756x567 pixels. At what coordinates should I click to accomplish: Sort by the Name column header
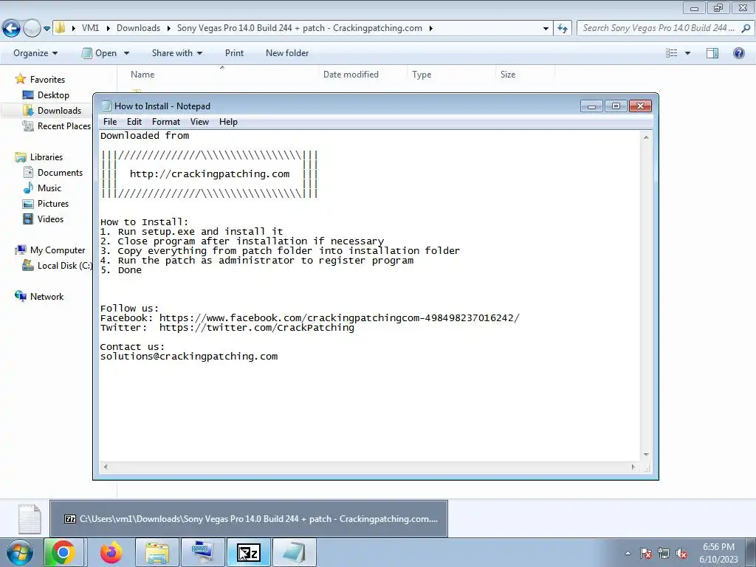[142, 75]
